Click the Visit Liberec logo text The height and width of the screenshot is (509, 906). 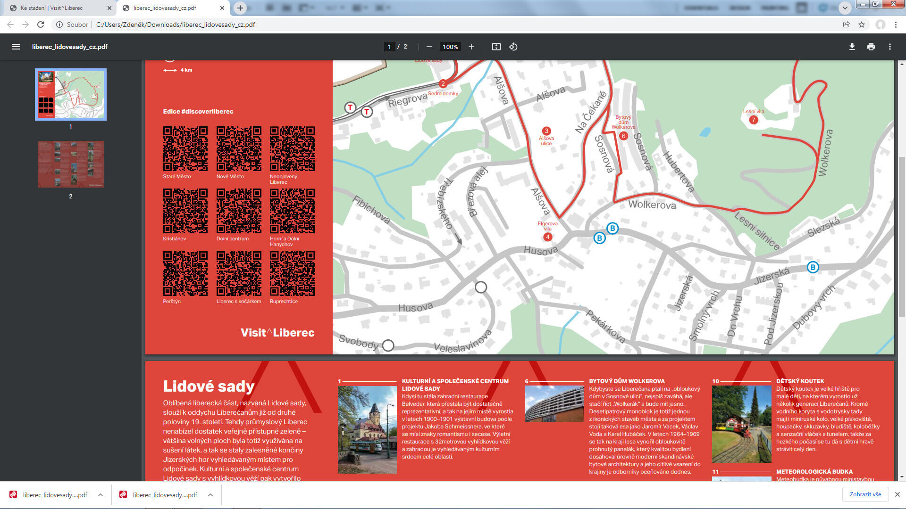coord(277,333)
